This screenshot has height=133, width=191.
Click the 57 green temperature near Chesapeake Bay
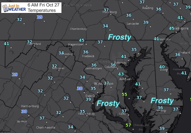click(x=128, y=125)
